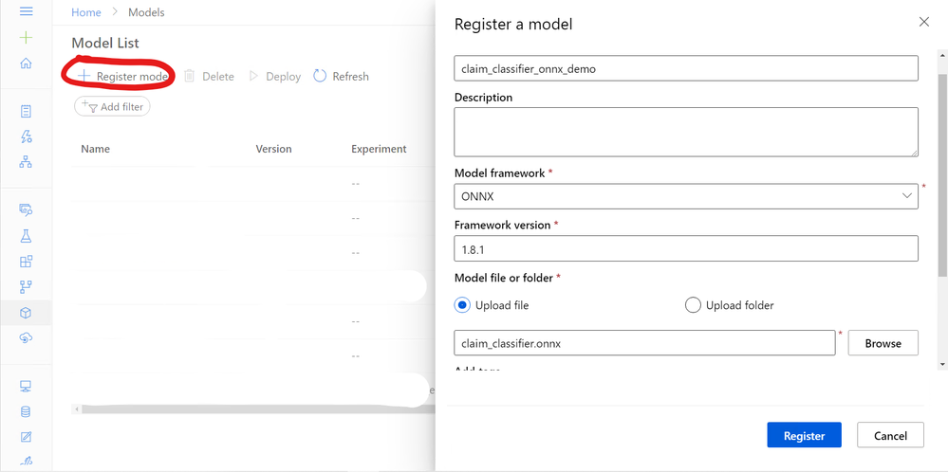Open Automated ML lightning icon in sidebar
The width and height of the screenshot is (948, 472).
click(x=26, y=136)
